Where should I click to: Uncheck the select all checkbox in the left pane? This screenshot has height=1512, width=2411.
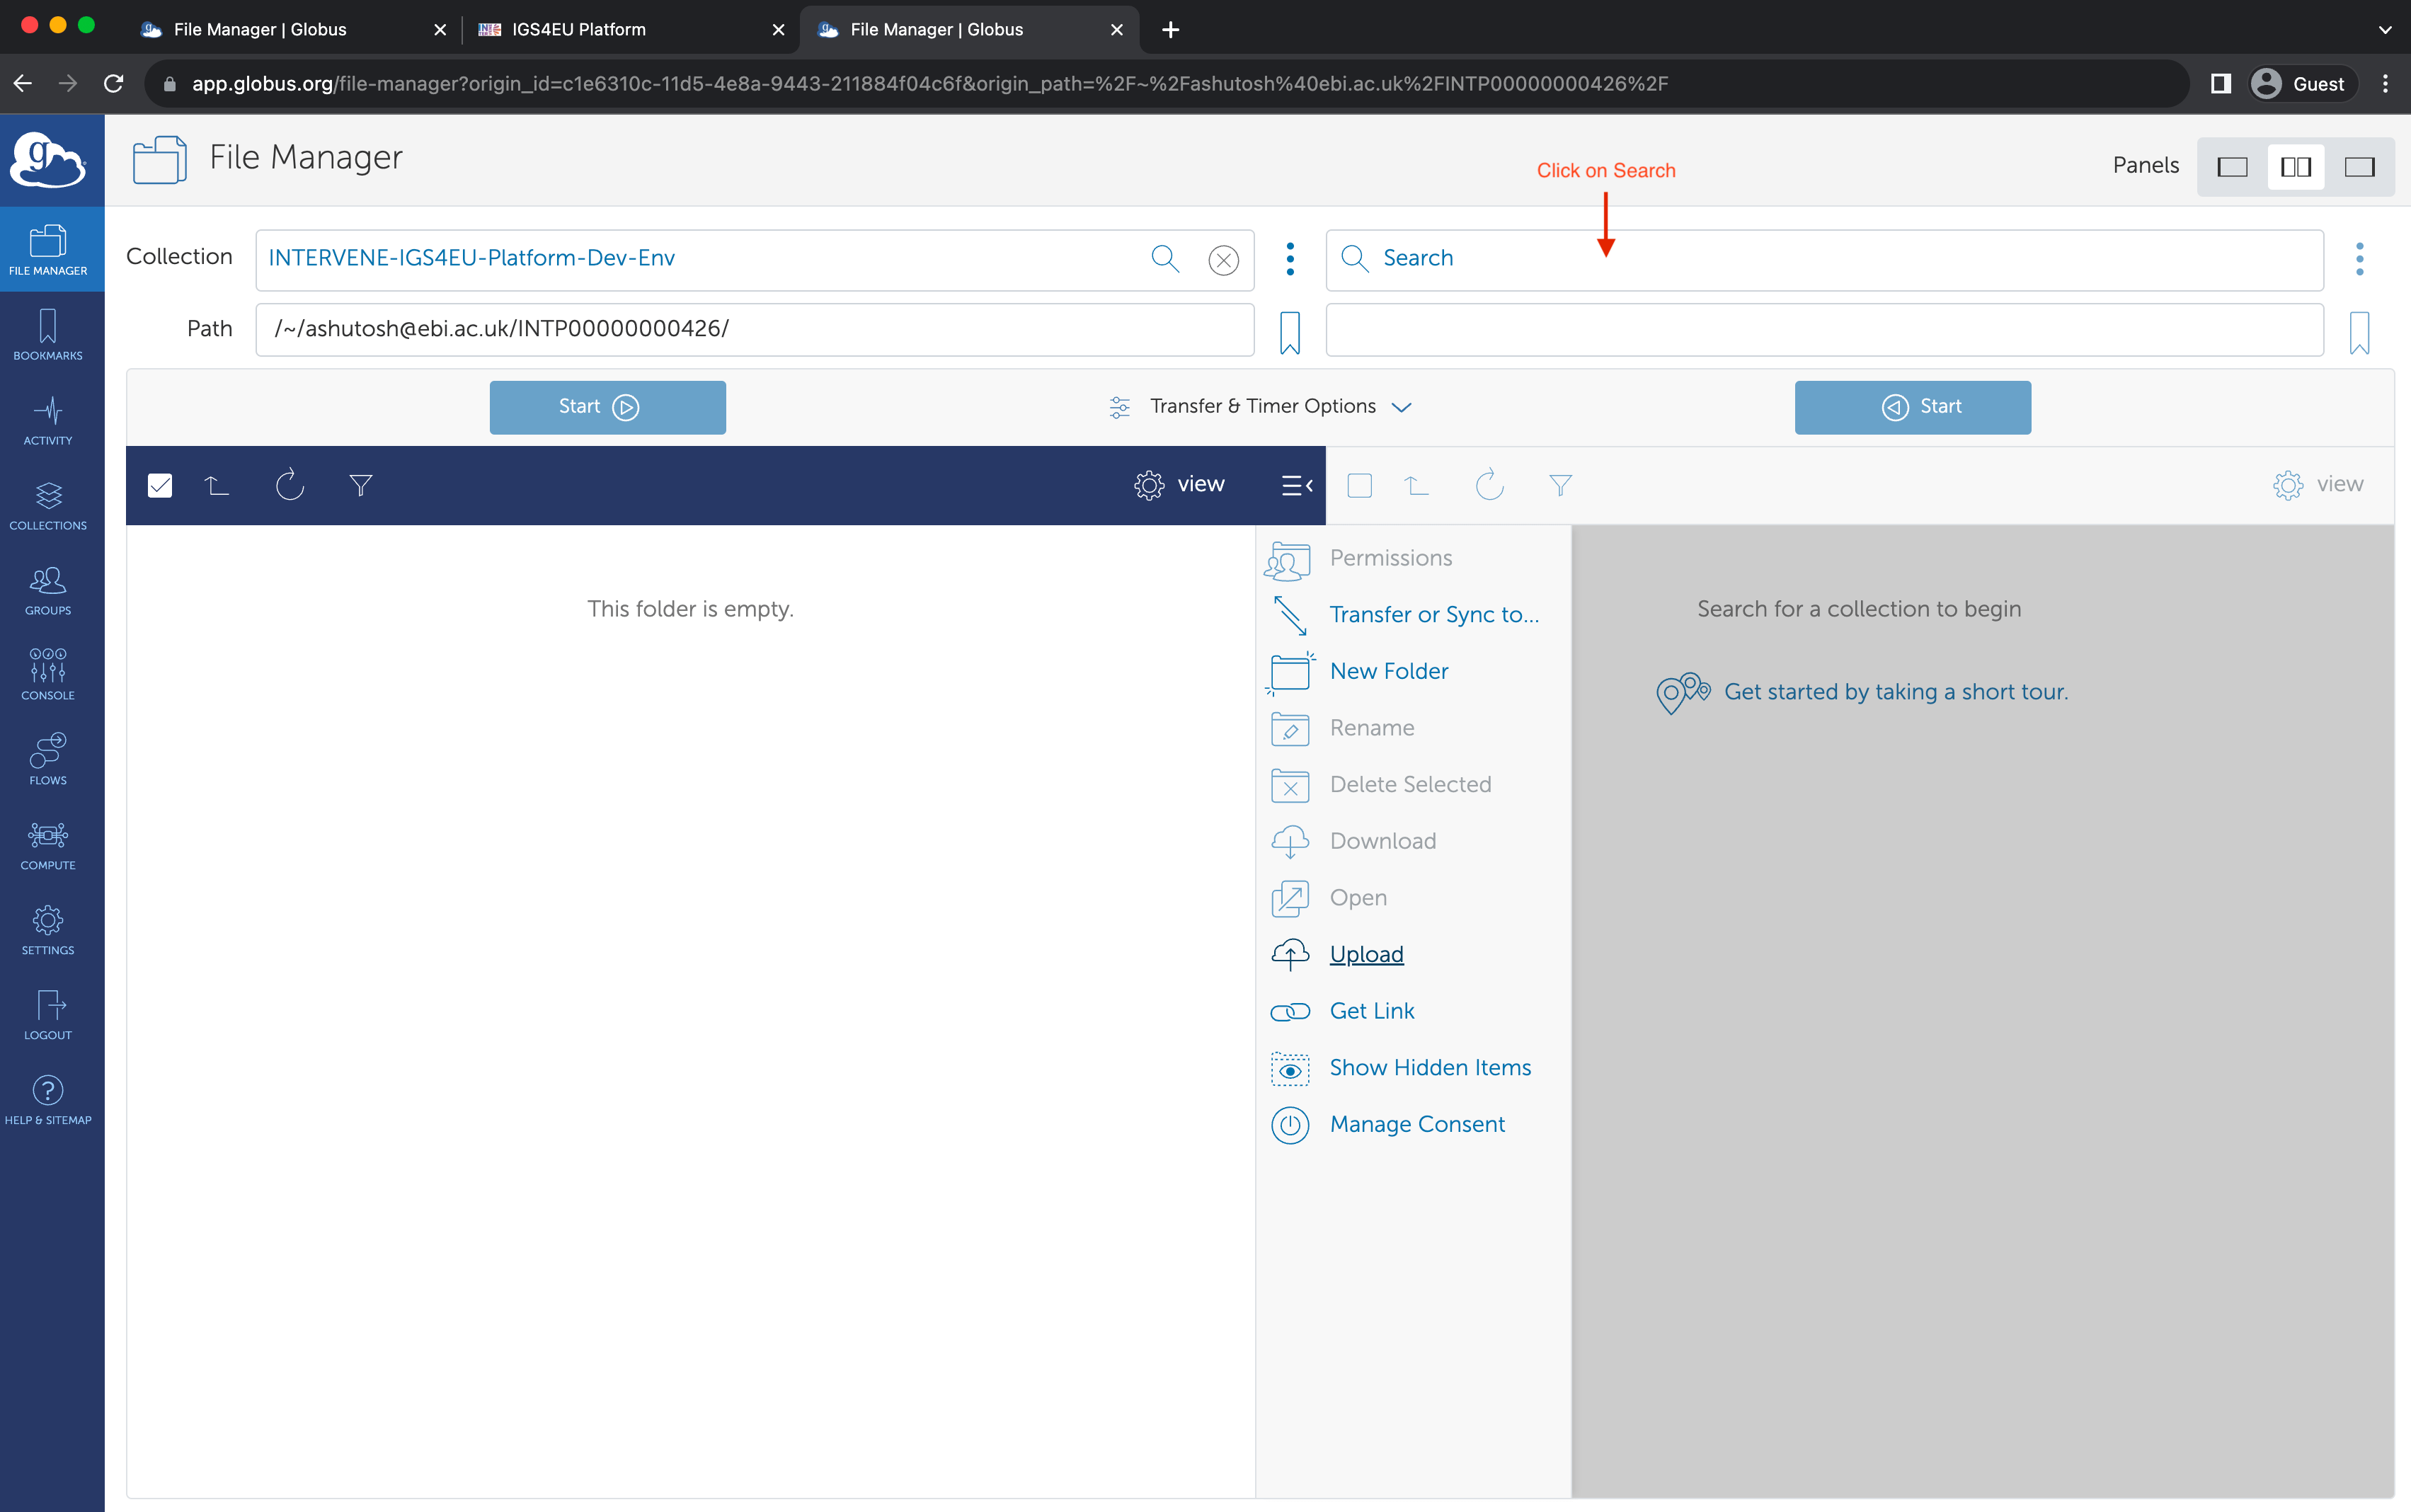click(x=160, y=485)
